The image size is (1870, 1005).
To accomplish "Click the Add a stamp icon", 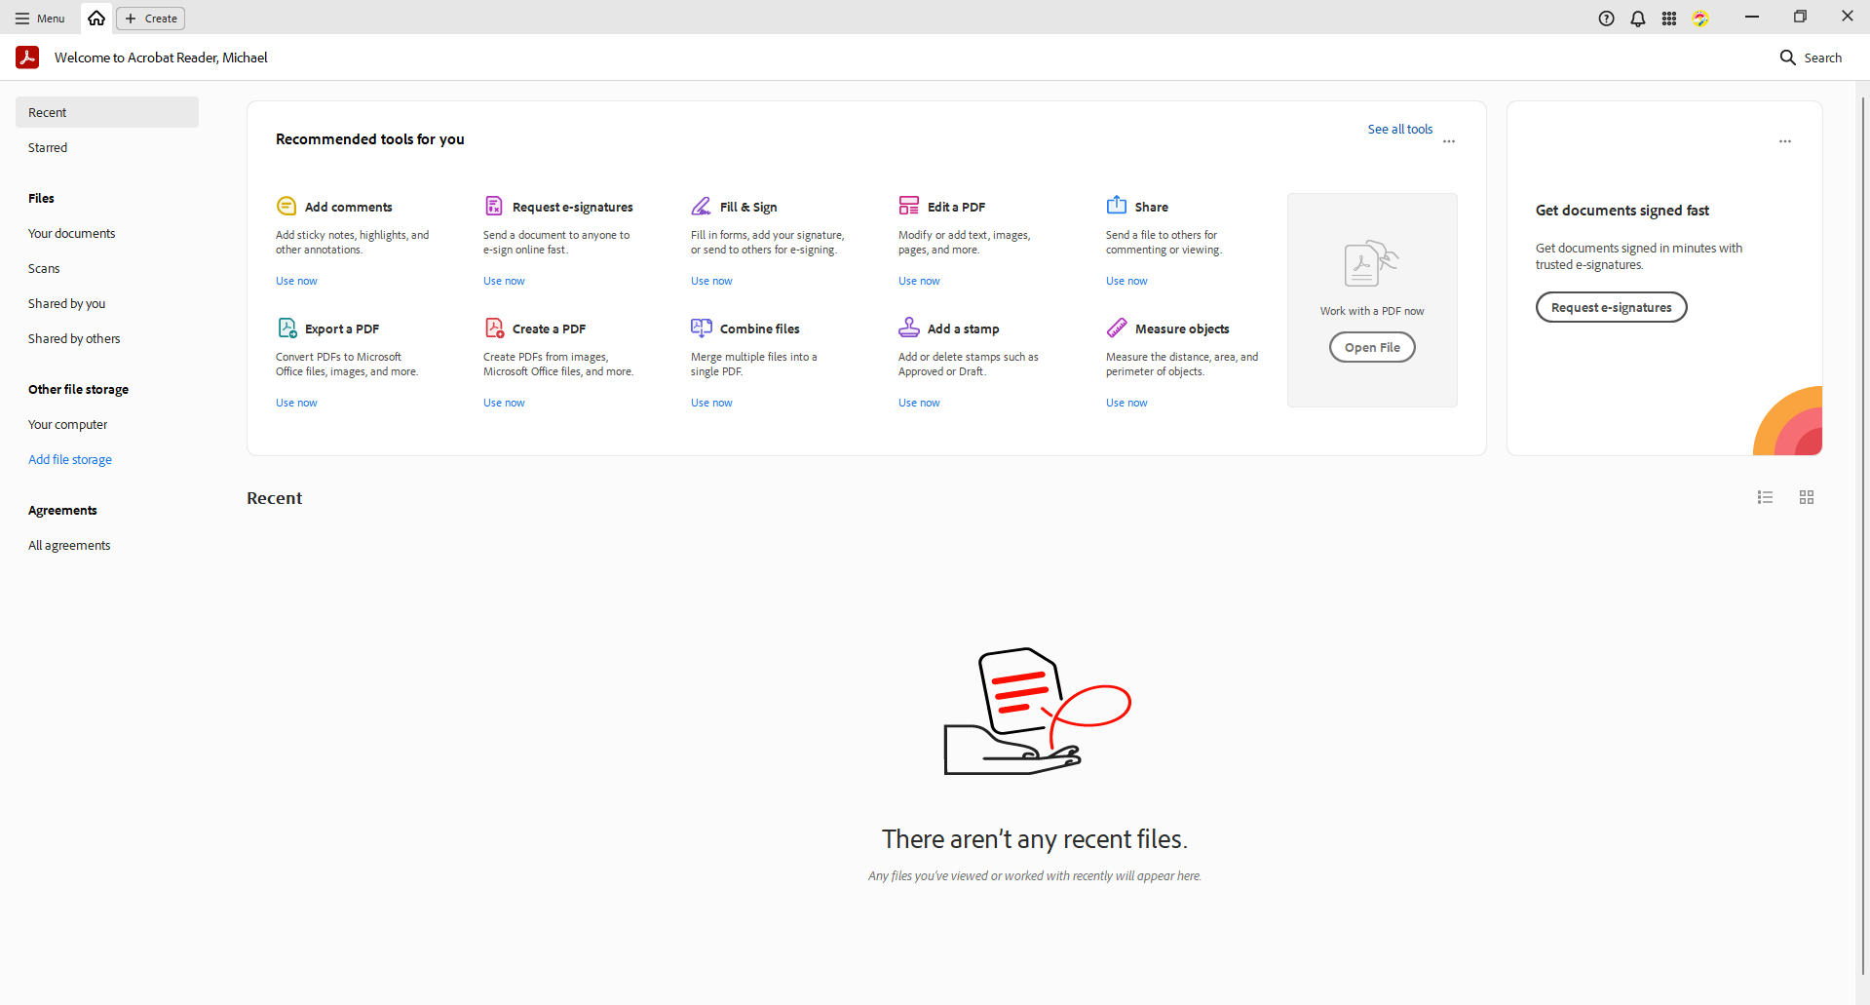I will [909, 328].
